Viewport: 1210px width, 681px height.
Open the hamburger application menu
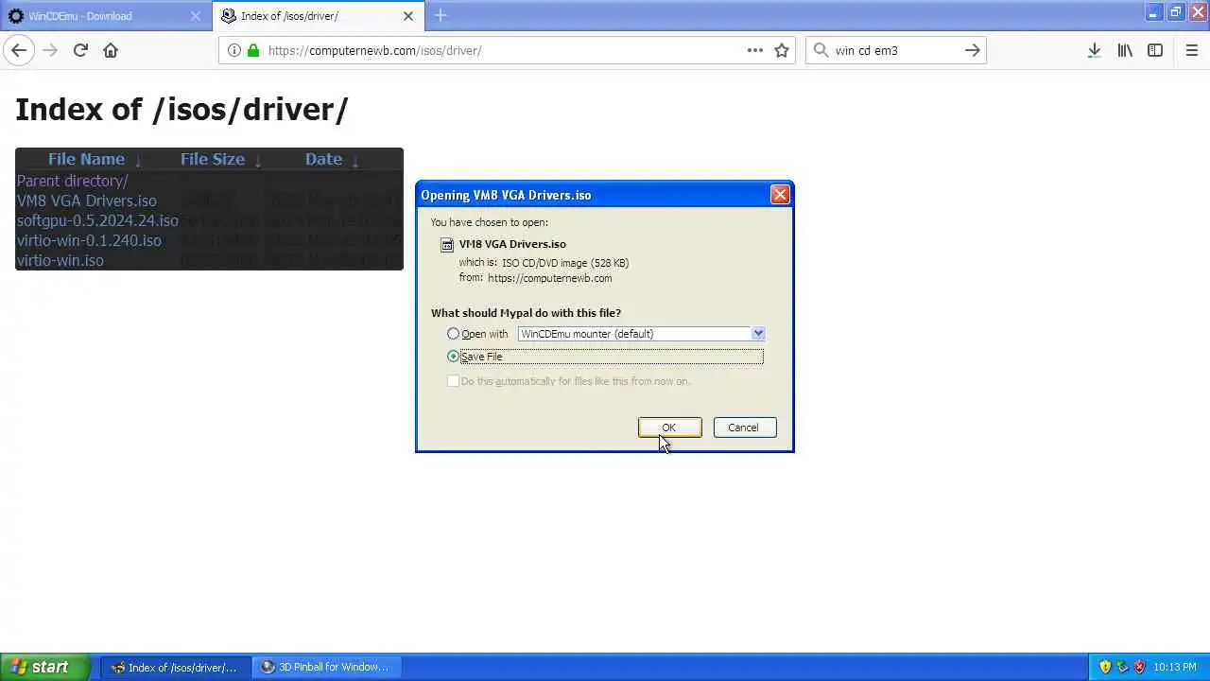coord(1192,50)
